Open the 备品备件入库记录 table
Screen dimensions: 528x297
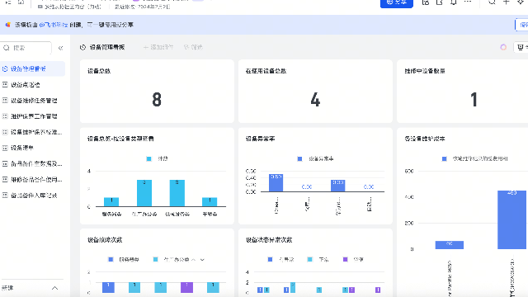click(x=32, y=196)
